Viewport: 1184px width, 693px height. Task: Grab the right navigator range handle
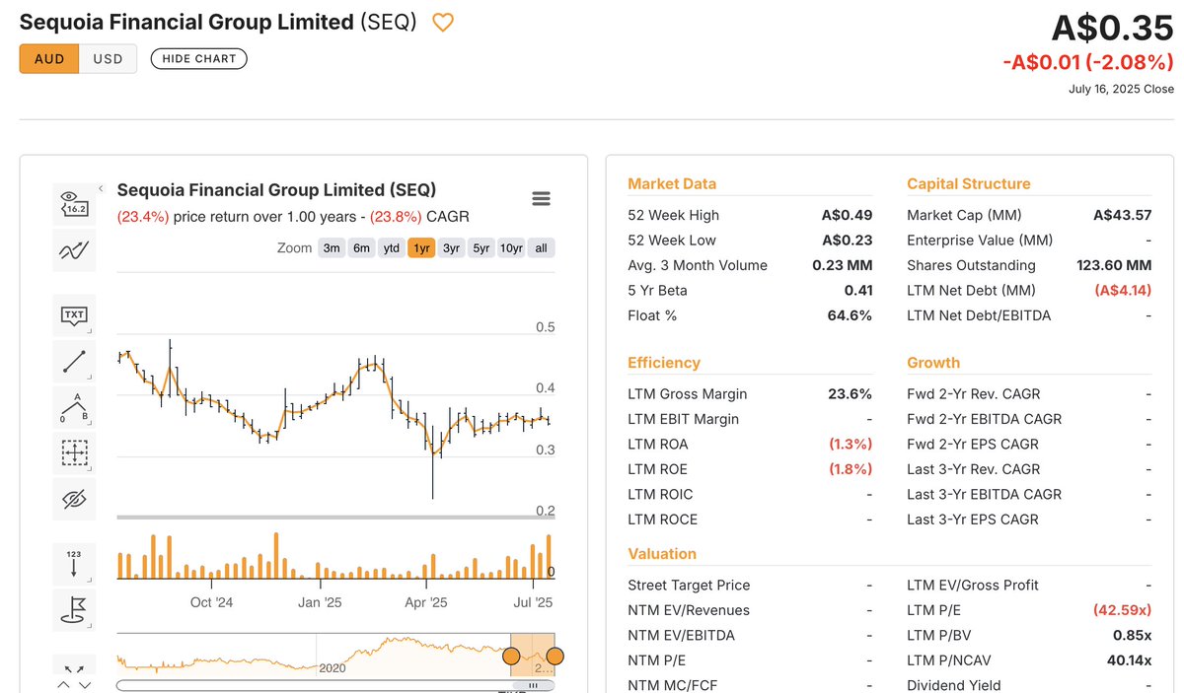point(555,656)
